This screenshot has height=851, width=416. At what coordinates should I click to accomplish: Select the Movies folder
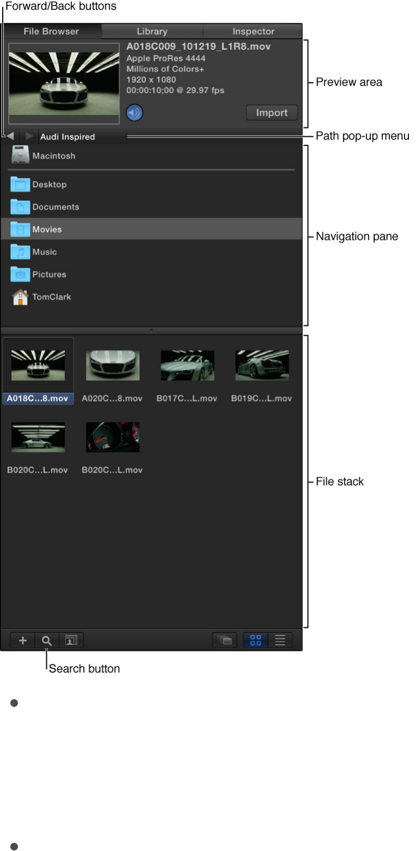pos(151,229)
